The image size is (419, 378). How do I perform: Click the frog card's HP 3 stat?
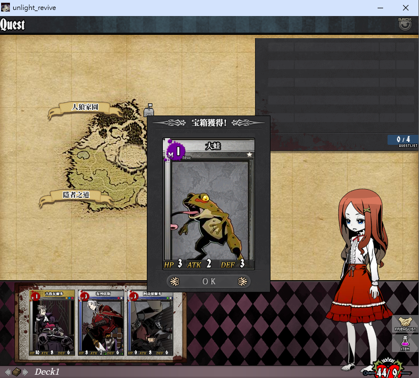tap(173, 264)
